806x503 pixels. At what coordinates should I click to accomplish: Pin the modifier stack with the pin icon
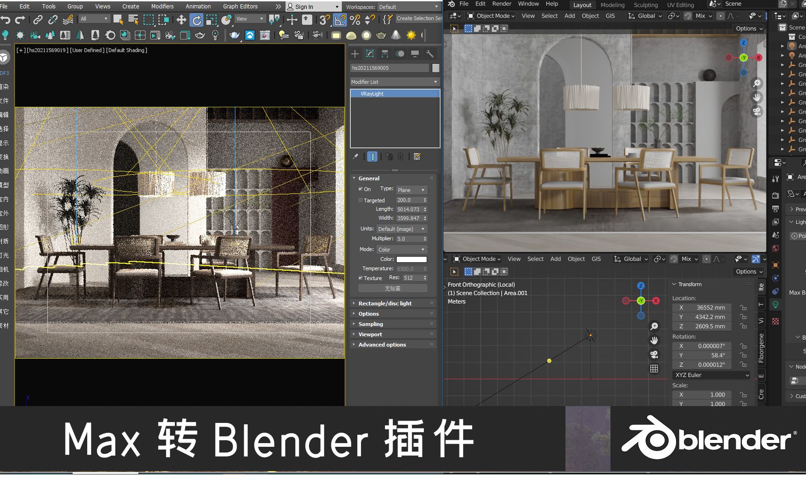[355, 156]
